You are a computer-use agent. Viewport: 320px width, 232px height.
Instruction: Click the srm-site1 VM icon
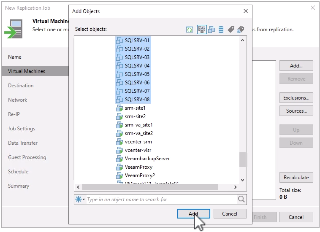(x=119, y=108)
